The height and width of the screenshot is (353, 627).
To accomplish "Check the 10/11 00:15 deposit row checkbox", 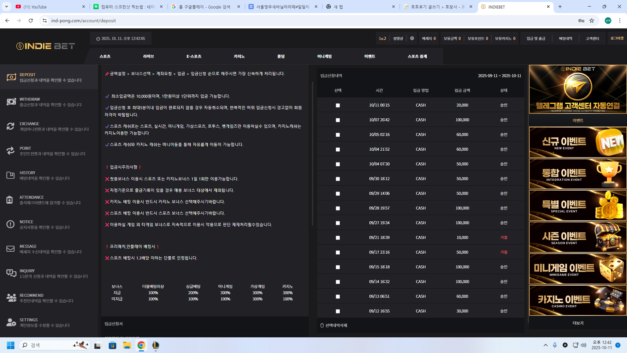I will tap(338, 105).
